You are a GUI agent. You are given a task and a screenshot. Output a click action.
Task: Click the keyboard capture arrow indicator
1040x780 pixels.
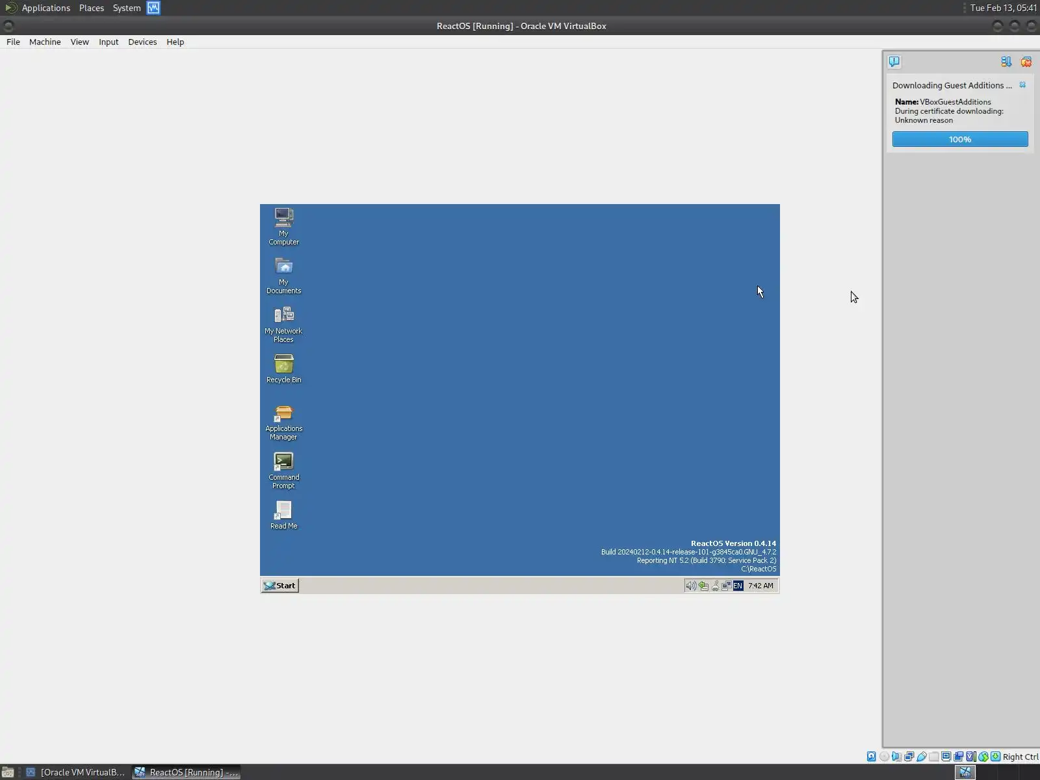[995, 757]
